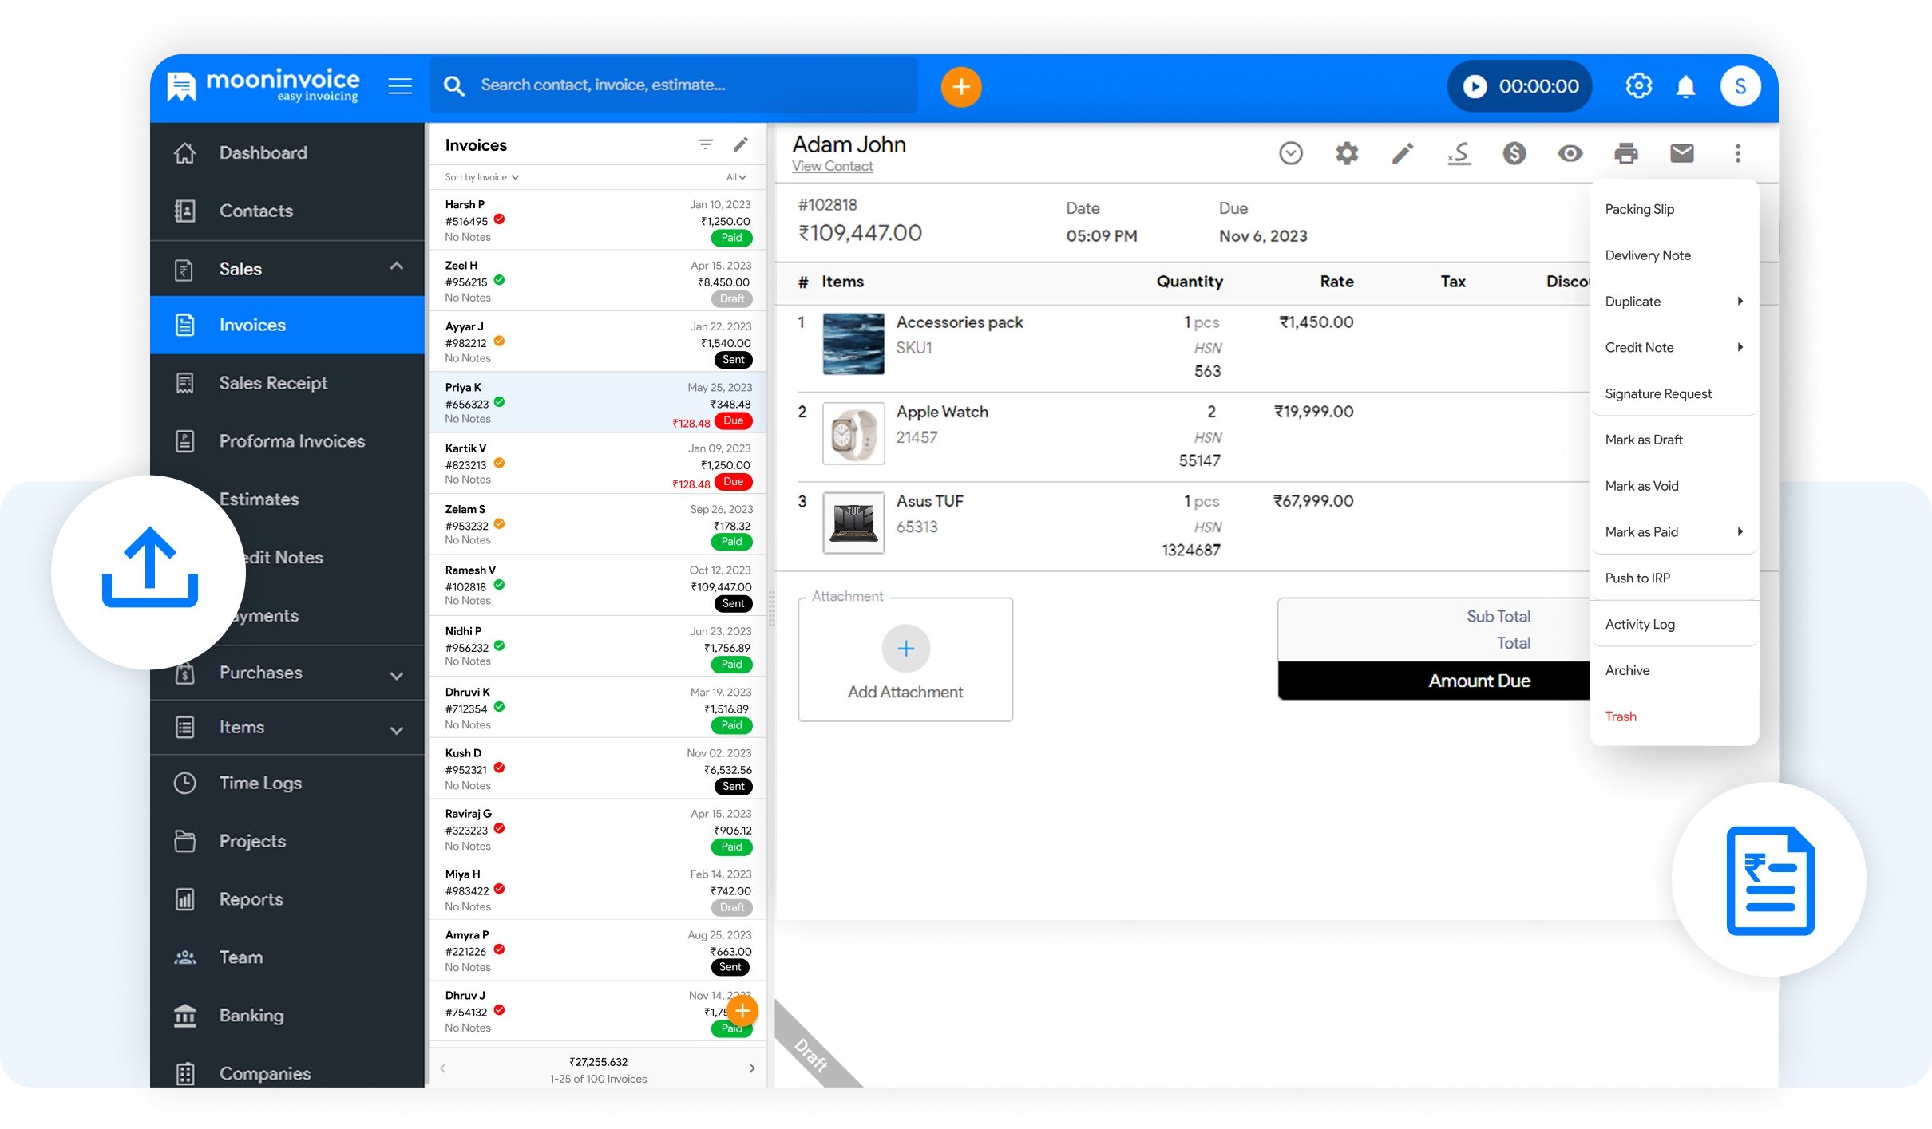Click Add Attachment button
Viewport: 1932px width, 1129px height.
(905, 649)
